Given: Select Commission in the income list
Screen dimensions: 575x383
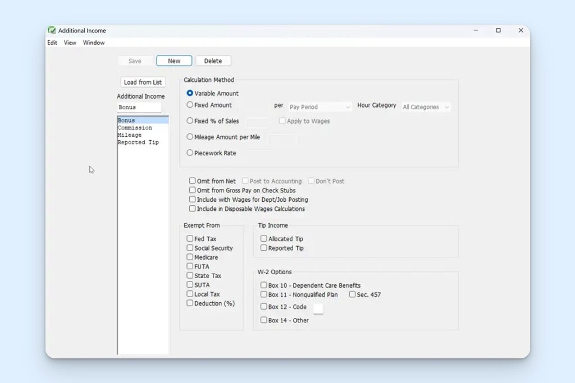Looking at the screenshot, I should click(143, 127).
